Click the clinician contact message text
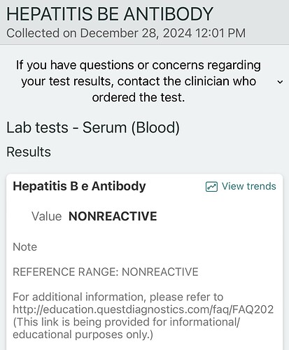This screenshot has height=350, width=289. 139,81
